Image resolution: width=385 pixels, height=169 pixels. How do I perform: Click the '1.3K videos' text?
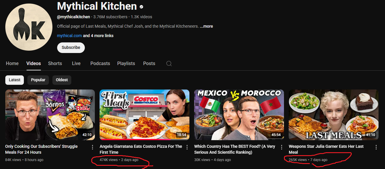pyautogui.click(x=141, y=17)
